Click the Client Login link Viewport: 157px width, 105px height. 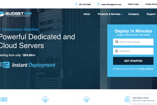pos(133,4)
